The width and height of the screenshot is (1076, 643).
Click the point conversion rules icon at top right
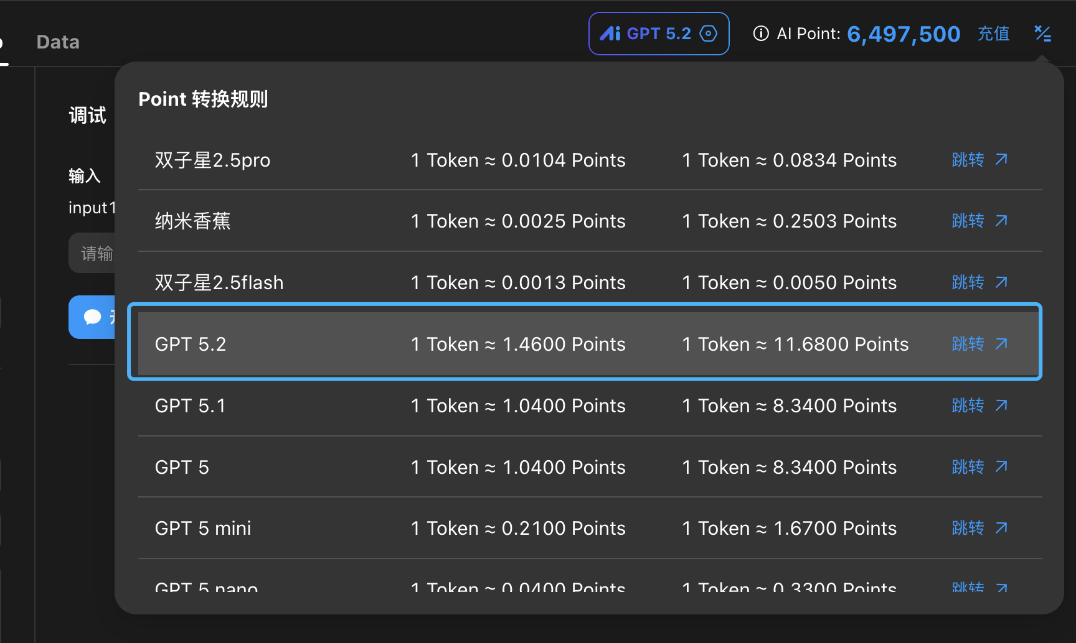[x=1043, y=34]
